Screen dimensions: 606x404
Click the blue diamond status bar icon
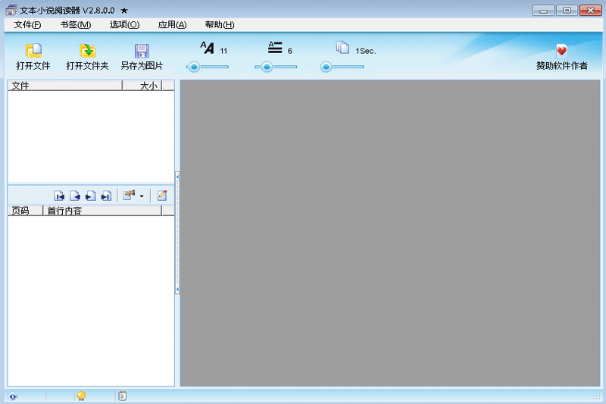[x=13, y=396]
